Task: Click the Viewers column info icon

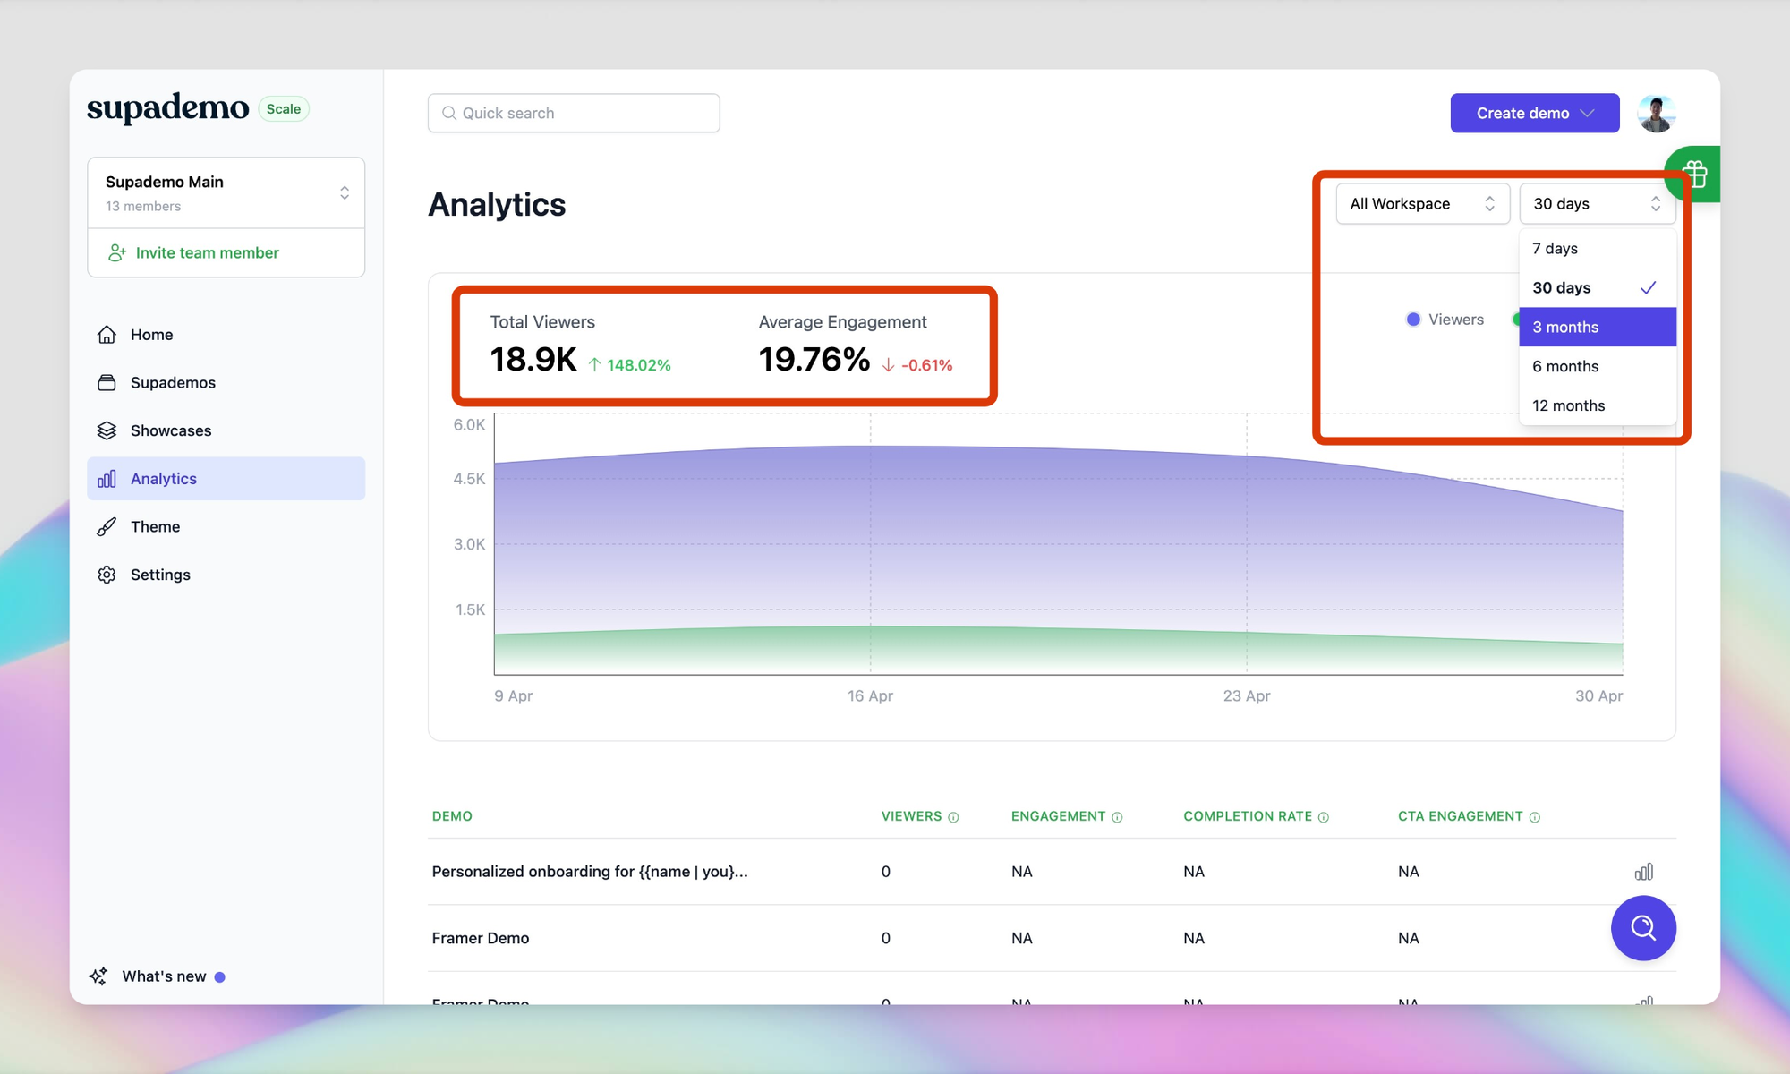Action: 953,817
